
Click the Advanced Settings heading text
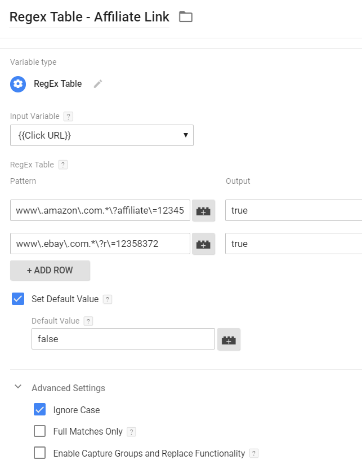(68, 388)
